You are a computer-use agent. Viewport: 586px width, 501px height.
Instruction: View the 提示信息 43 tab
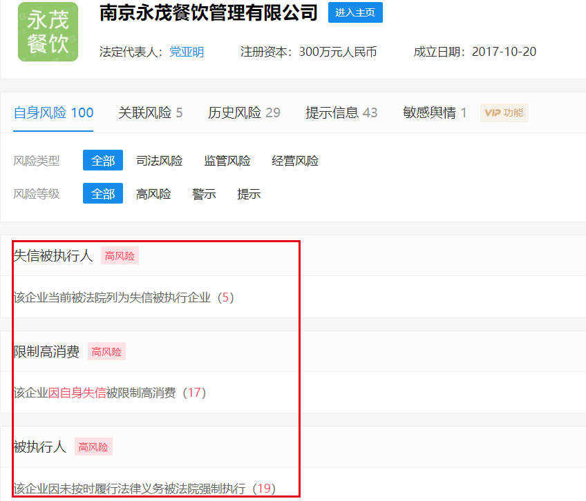[341, 112]
